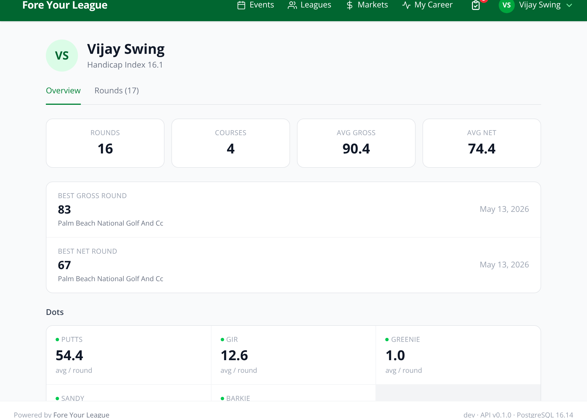Follow the footer Fore Your League link

click(x=81, y=414)
